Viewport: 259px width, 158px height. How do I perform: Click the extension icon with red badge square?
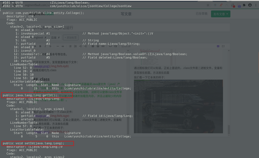pos(233,5)
